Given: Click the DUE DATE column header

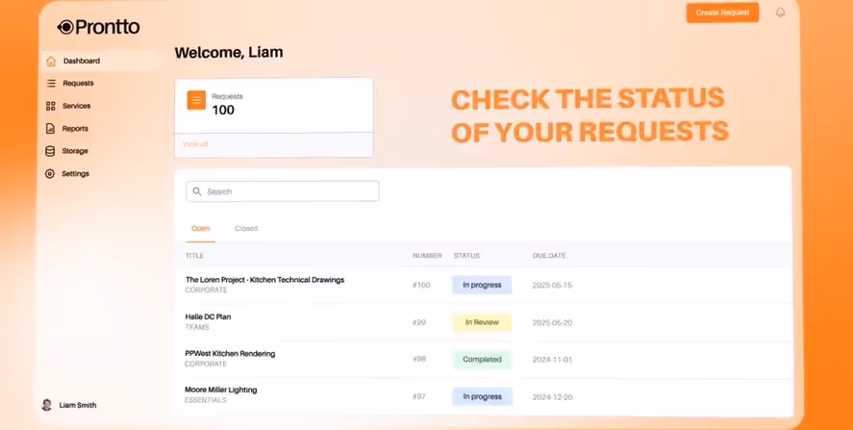Looking at the screenshot, I should point(549,256).
